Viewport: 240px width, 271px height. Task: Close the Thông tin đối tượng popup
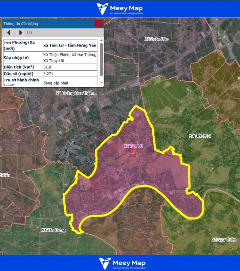point(98,24)
